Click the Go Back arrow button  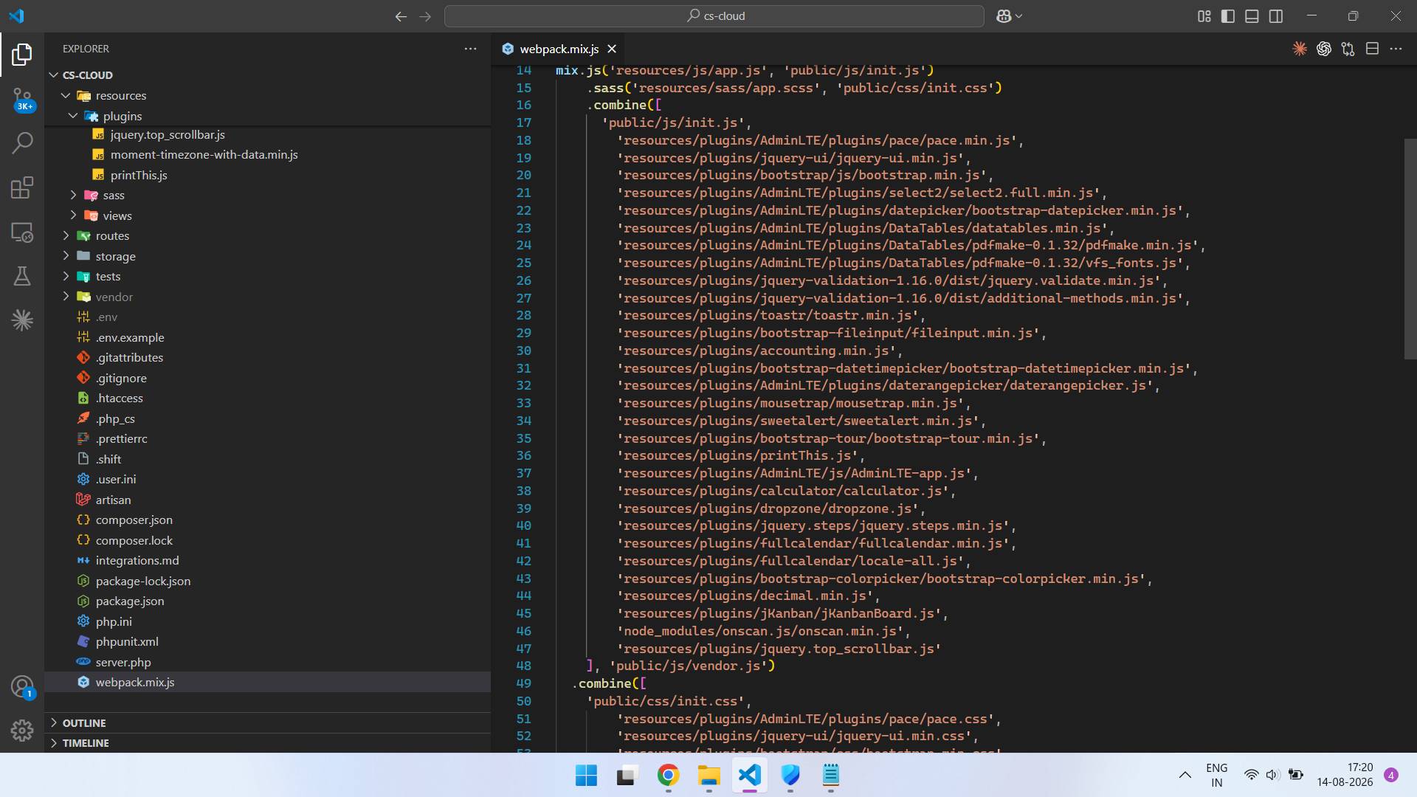(401, 16)
